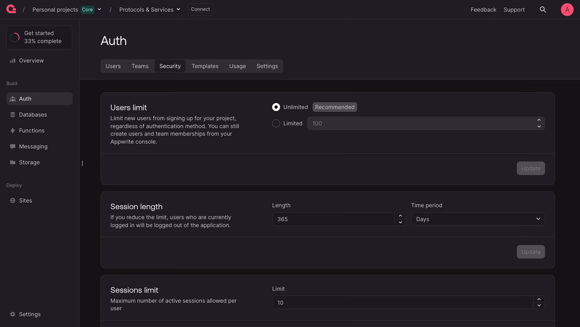Open project Settings in the sidebar
Viewport: 580px width, 327px height.
[39, 314]
